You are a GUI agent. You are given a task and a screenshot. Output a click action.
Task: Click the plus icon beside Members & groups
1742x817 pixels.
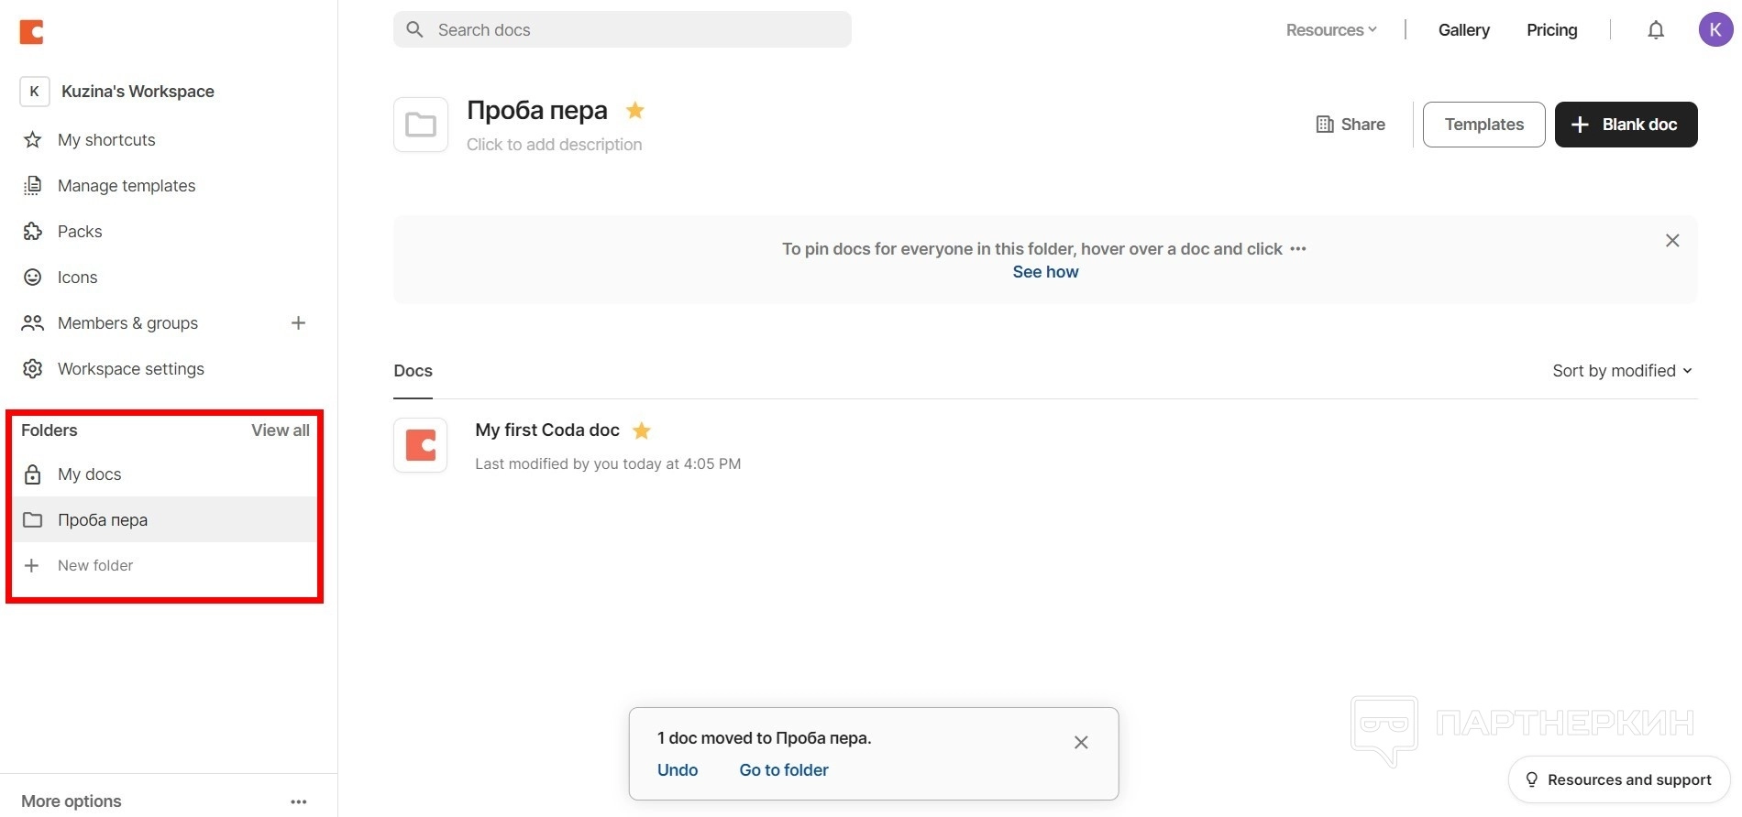(298, 323)
